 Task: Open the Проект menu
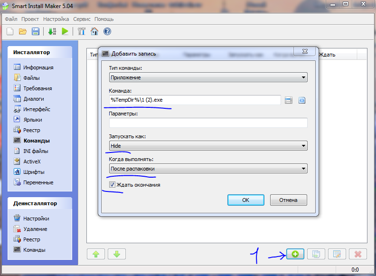pyautogui.click(x=30, y=19)
